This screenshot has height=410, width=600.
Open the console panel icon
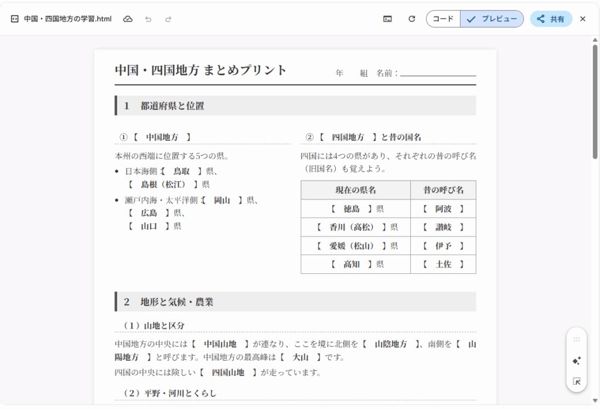pos(387,19)
